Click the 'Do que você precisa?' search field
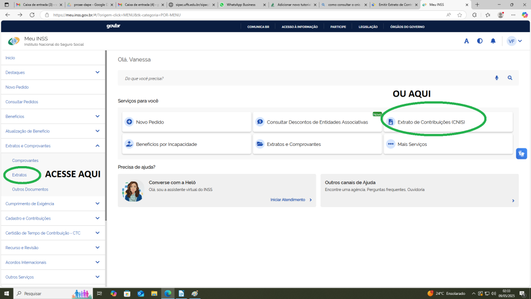 pyautogui.click(x=306, y=78)
